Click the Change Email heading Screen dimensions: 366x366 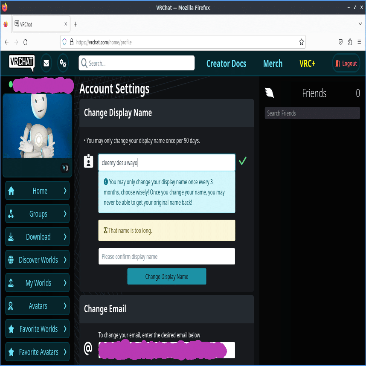coord(105,309)
